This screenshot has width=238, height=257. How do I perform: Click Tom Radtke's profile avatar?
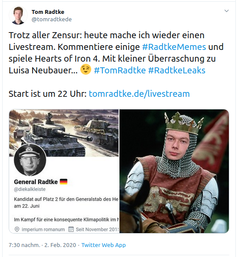[18, 15]
